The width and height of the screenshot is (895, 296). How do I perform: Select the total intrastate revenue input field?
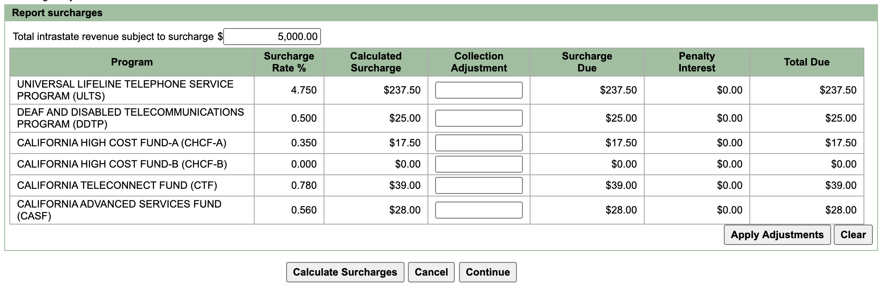pos(272,37)
